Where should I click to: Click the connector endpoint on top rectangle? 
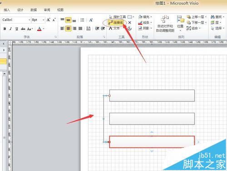point(109,96)
